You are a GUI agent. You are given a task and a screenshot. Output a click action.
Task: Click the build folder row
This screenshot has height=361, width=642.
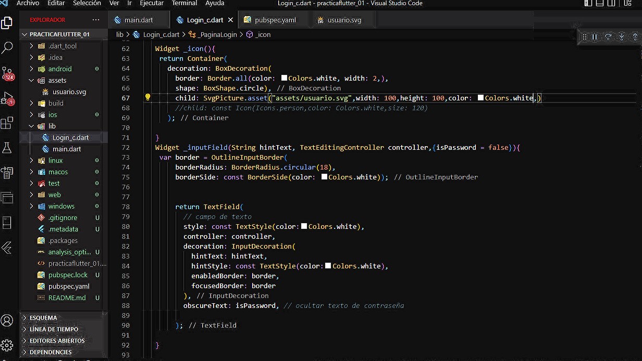tap(63, 103)
